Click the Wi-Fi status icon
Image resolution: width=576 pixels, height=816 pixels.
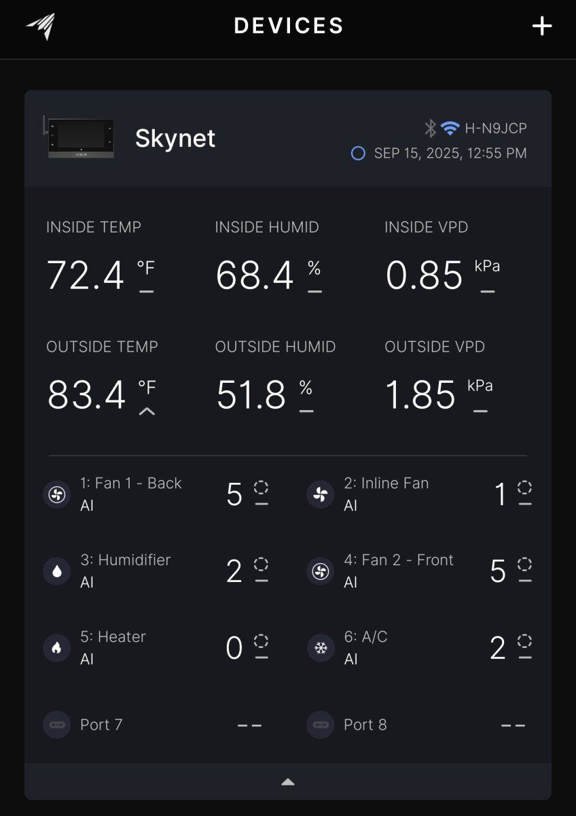(x=450, y=128)
